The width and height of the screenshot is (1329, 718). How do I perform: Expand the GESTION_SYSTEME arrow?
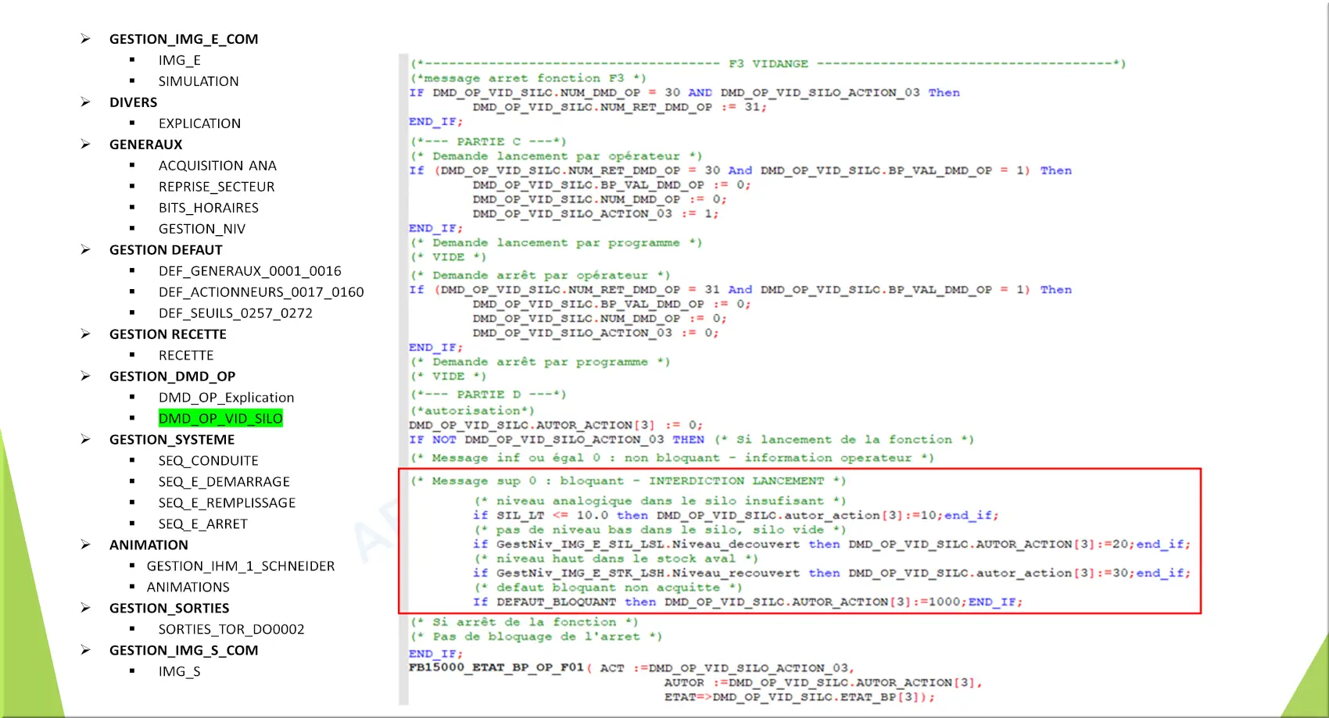coord(85,440)
